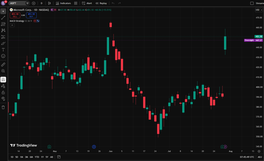The height and width of the screenshot is (161, 264).
Task: Toggle magnet mode for drawings
Action: point(3,79)
